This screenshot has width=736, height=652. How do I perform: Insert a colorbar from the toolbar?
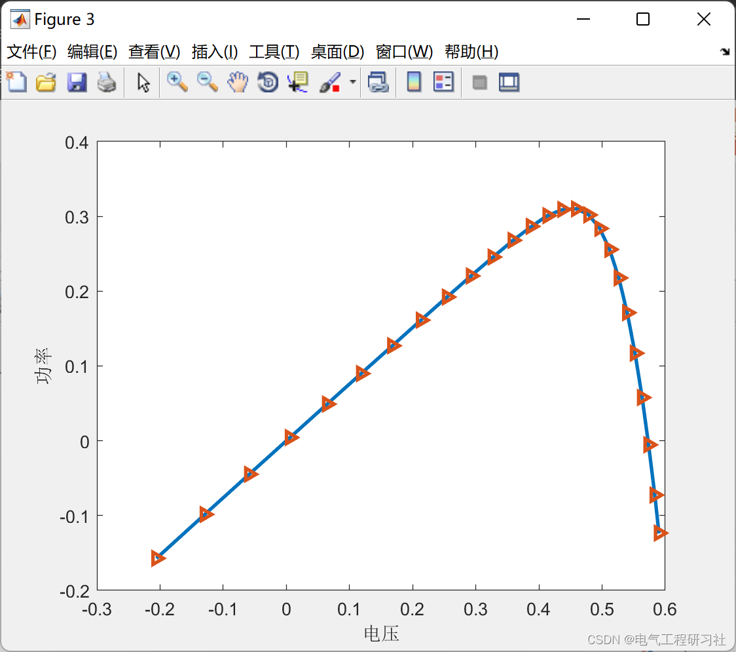pyautogui.click(x=414, y=83)
